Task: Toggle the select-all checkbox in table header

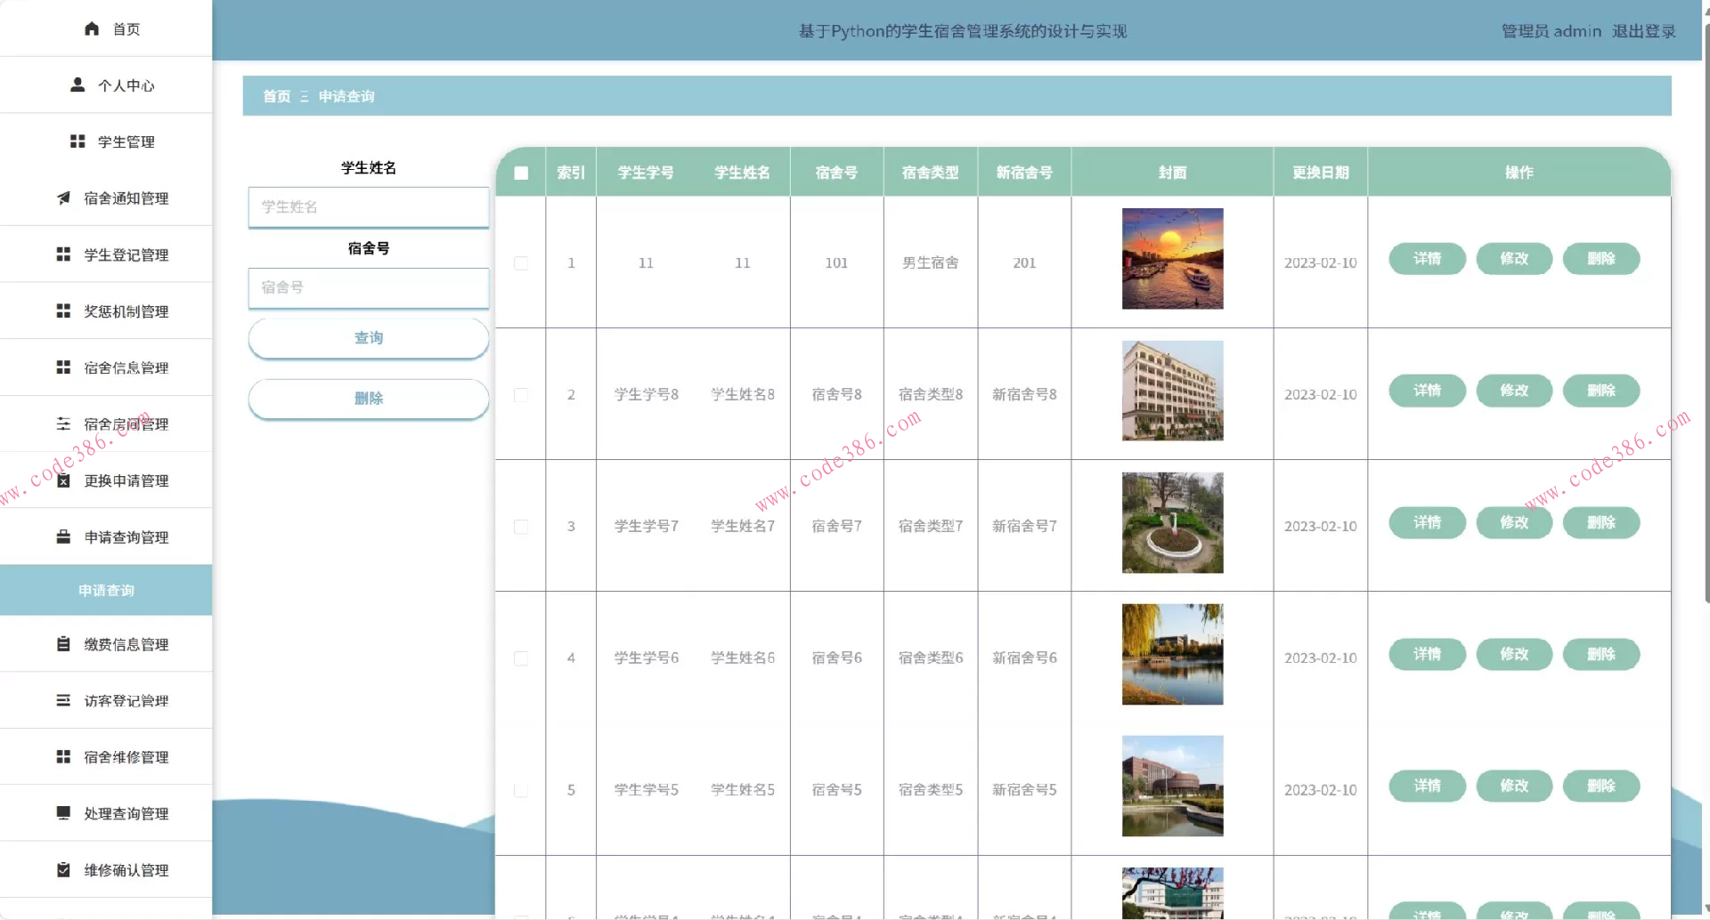Action: click(x=521, y=173)
